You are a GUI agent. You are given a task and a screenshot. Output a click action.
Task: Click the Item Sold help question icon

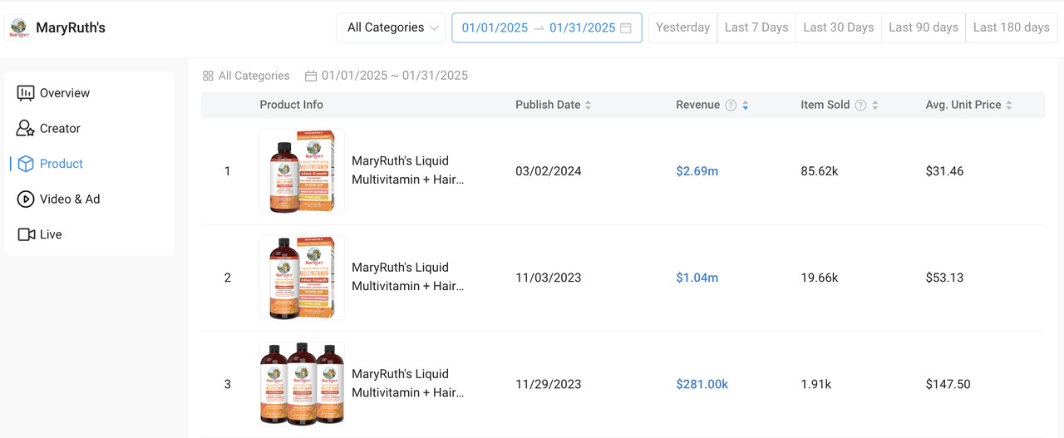pyautogui.click(x=860, y=105)
